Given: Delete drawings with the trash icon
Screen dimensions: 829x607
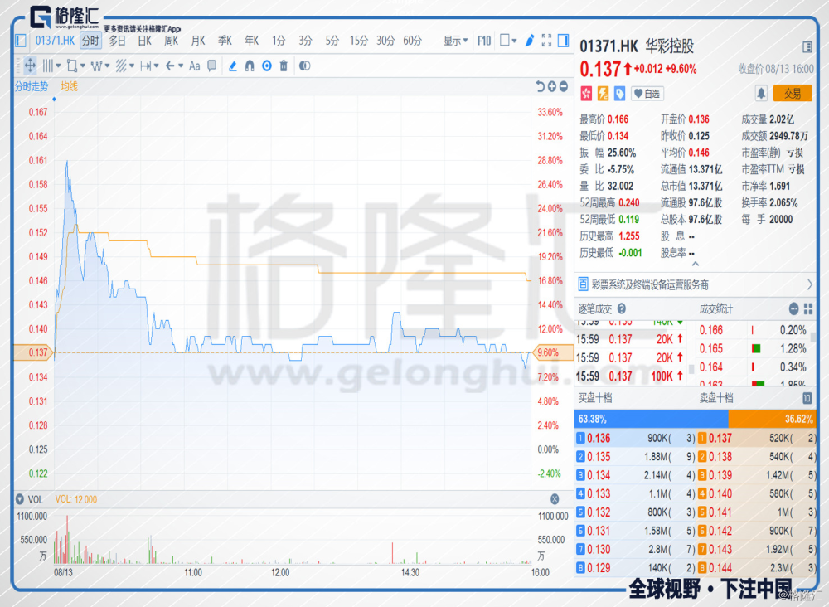Looking at the screenshot, I should (284, 66).
